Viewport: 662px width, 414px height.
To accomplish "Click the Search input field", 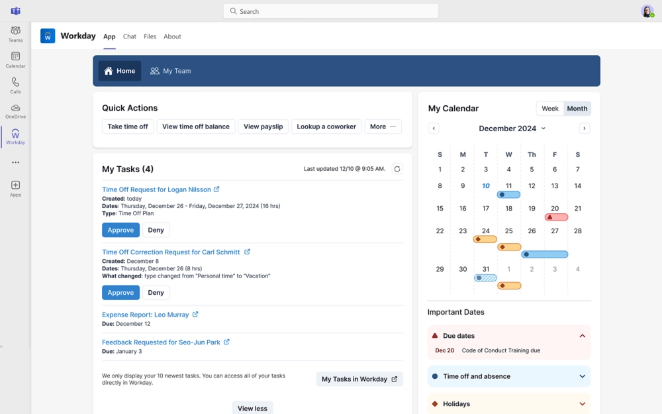I will coord(331,11).
